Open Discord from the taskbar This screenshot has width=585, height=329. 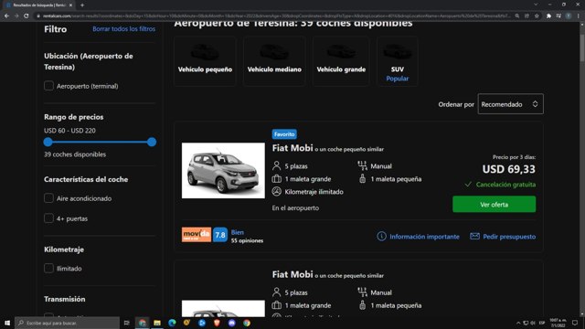tap(231, 323)
